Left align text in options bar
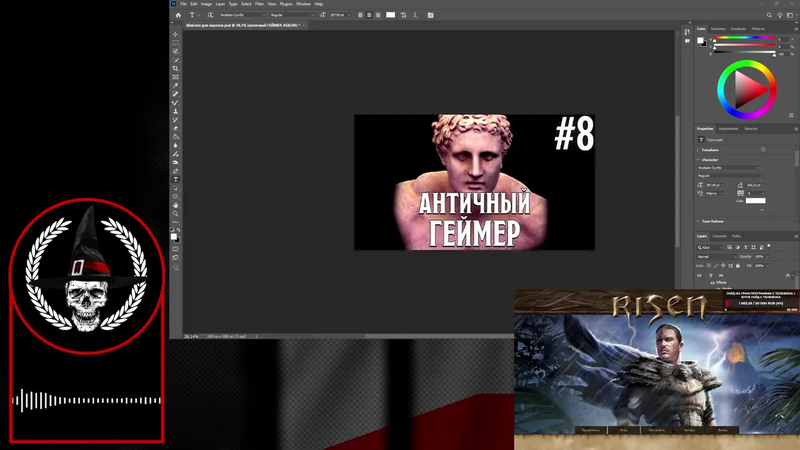This screenshot has width=800, height=450. pos(360,15)
